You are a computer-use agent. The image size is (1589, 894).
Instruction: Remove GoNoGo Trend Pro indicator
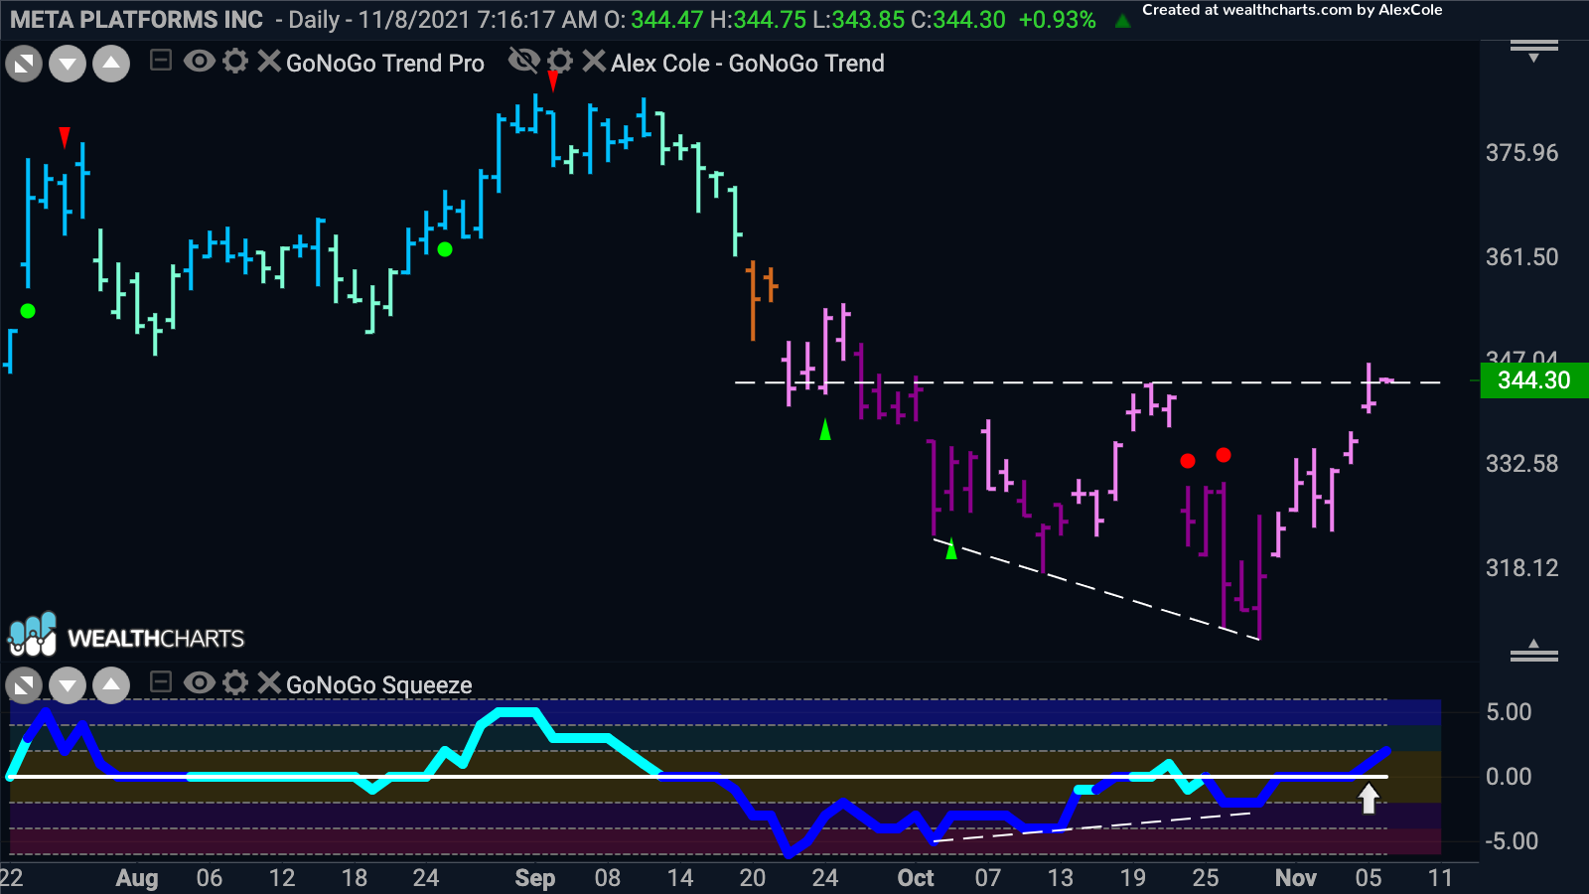[x=268, y=62]
